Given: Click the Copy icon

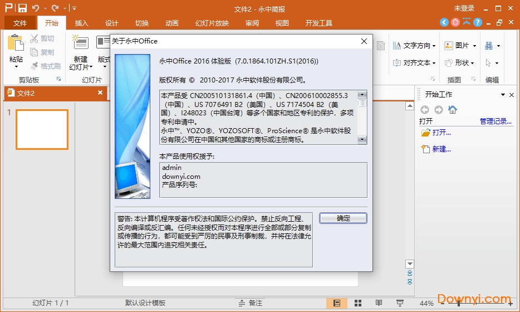Looking at the screenshot, I should 34,52.
